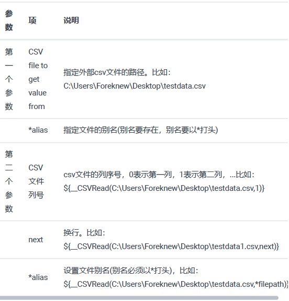
Task: Click the "参数" column header
Action: click(9, 20)
